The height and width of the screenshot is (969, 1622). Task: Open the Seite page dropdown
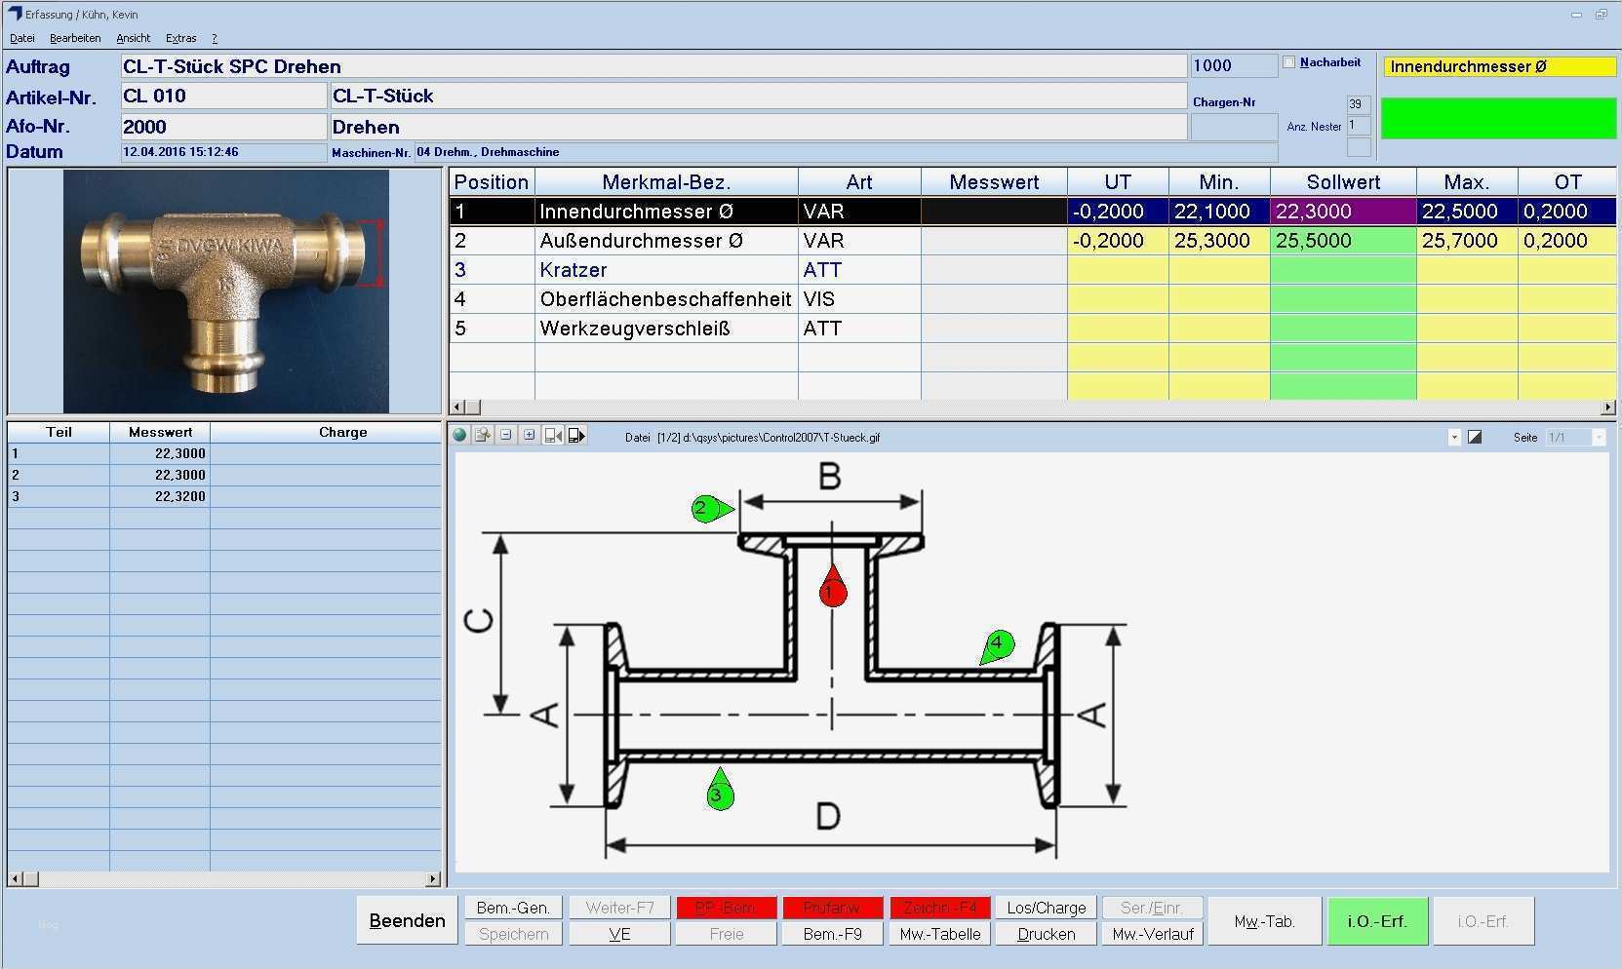[x=1599, y=438]
